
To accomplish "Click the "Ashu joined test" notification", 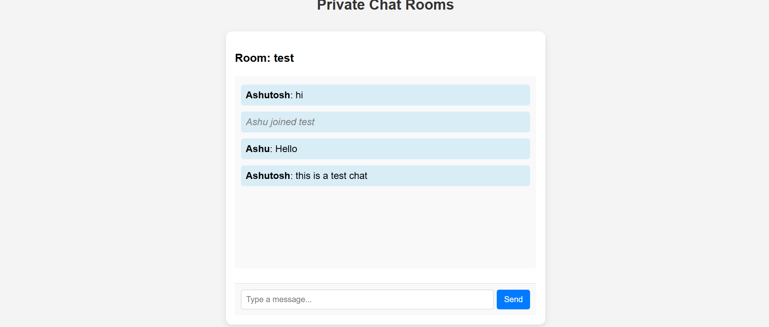I will tap(386, 122).
